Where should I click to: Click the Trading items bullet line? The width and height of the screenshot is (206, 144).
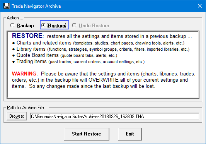pyautogui.click(x=78, y=62)
